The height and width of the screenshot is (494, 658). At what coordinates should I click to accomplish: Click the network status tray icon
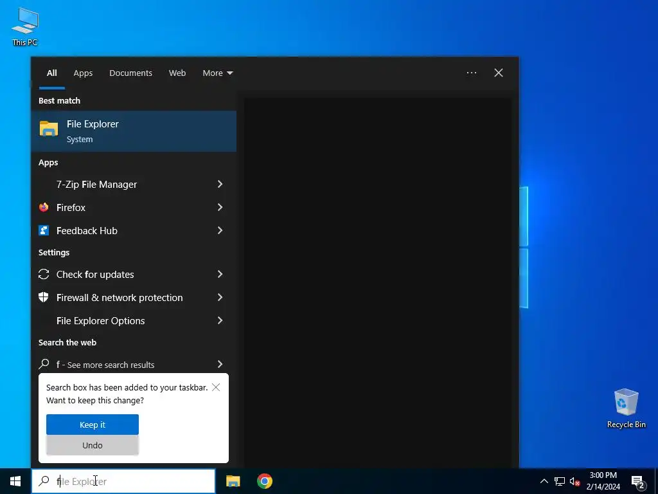coord(560,481)
